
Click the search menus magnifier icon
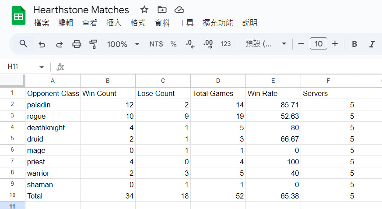point(23,44)
